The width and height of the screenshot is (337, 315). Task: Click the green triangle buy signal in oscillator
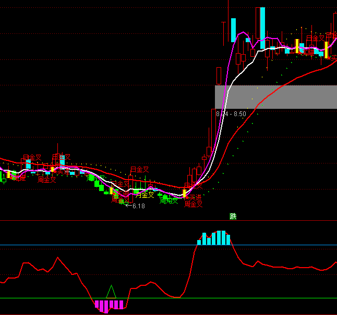(x=110, y=292)
